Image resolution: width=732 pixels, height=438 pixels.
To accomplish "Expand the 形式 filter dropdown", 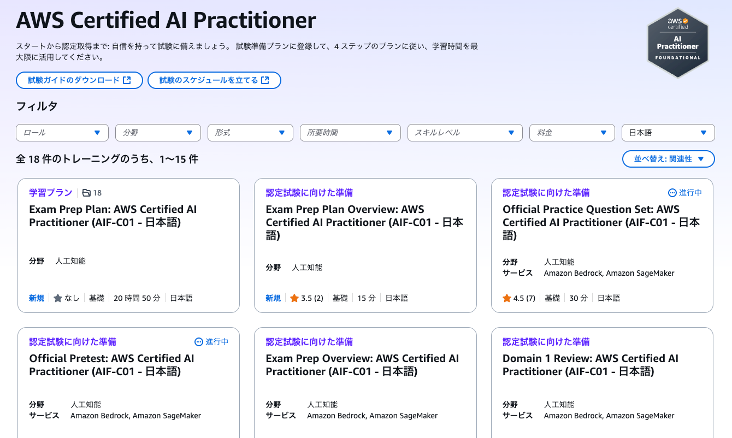I will coord(251,133).
